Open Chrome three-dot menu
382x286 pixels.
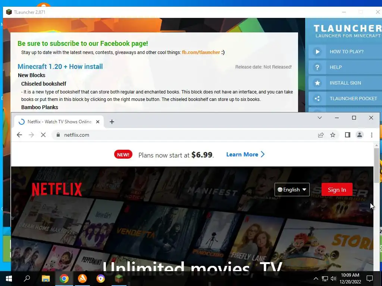(x=372, y=135)
